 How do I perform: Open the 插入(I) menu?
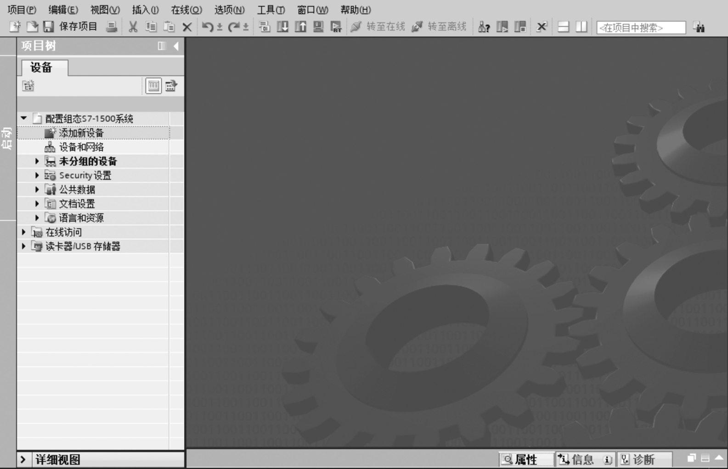(146, 10)
